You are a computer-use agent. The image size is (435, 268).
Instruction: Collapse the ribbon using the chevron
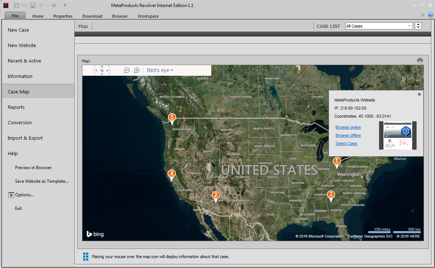tap(422, 15)
